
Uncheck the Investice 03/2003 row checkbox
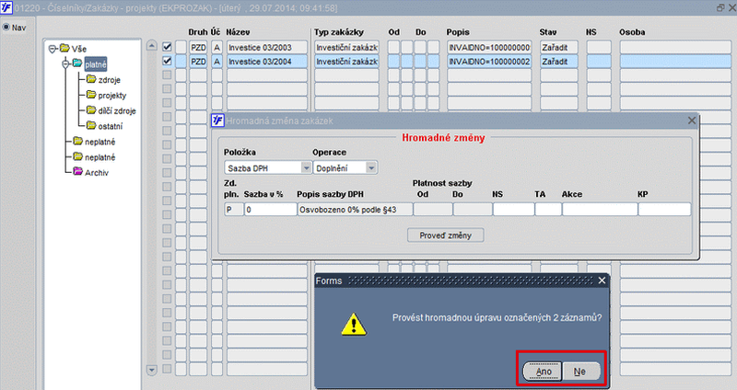point(167,47)
